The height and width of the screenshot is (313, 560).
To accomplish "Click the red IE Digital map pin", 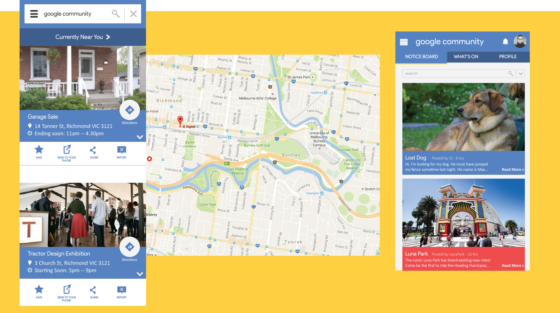I will pos(180,121).
